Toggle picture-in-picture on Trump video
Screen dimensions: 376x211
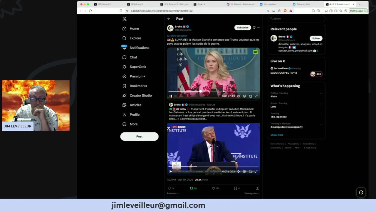click(x=250, y=171)
